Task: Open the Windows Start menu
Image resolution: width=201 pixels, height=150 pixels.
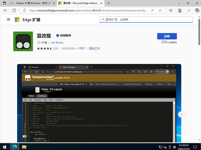Action: click(5, 147)
